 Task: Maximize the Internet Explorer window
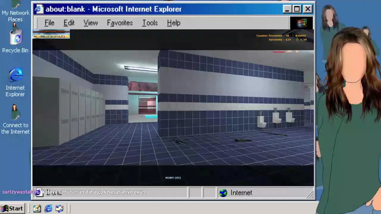(297, 9)
